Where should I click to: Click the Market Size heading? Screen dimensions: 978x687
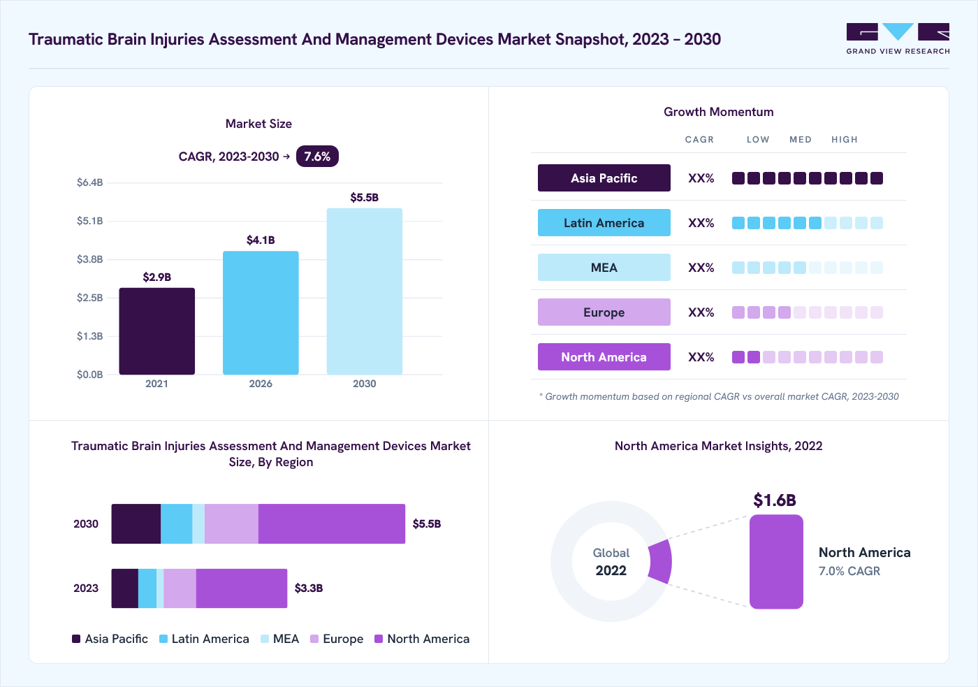(258, 124)
